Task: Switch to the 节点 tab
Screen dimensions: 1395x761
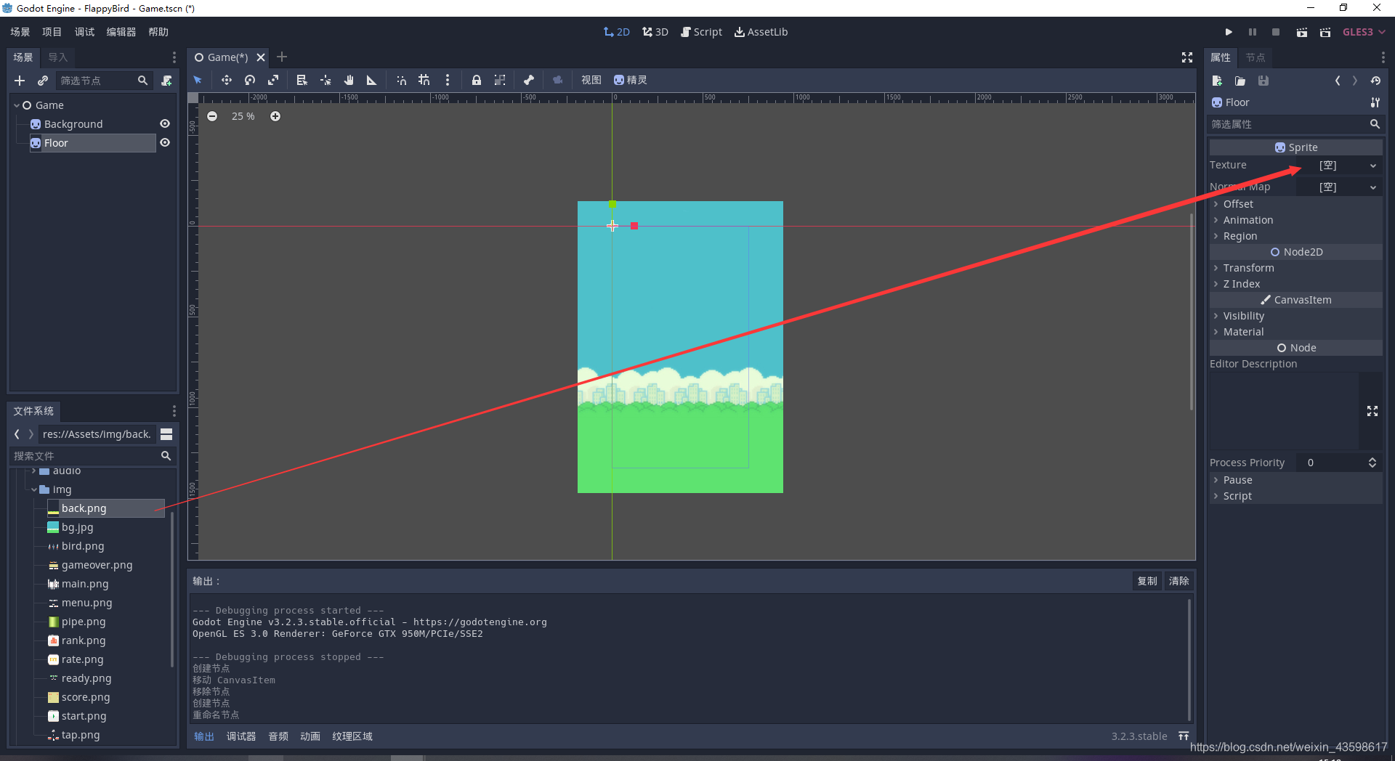Action: pyautogui.click(x=1255, y=57)
